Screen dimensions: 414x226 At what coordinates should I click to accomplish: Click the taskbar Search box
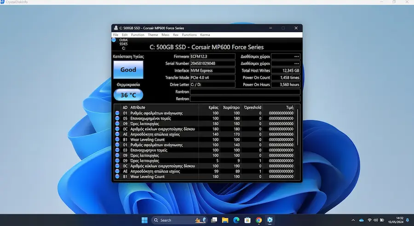[179, 220]
